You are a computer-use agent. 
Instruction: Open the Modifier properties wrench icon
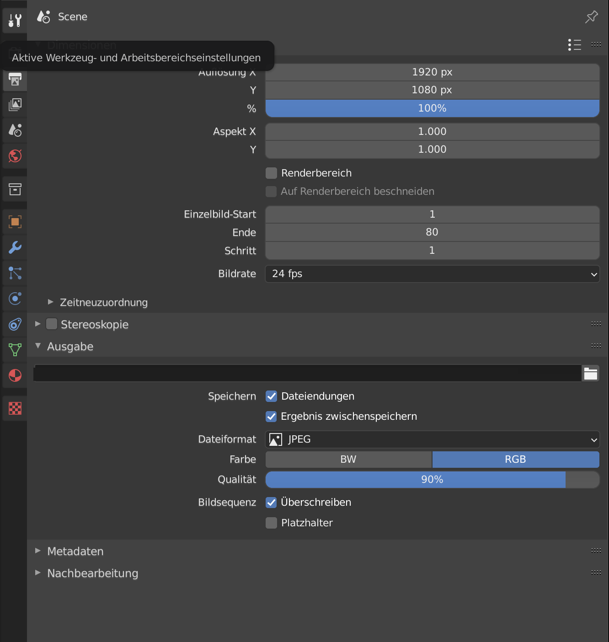click(x=15, y=247)
